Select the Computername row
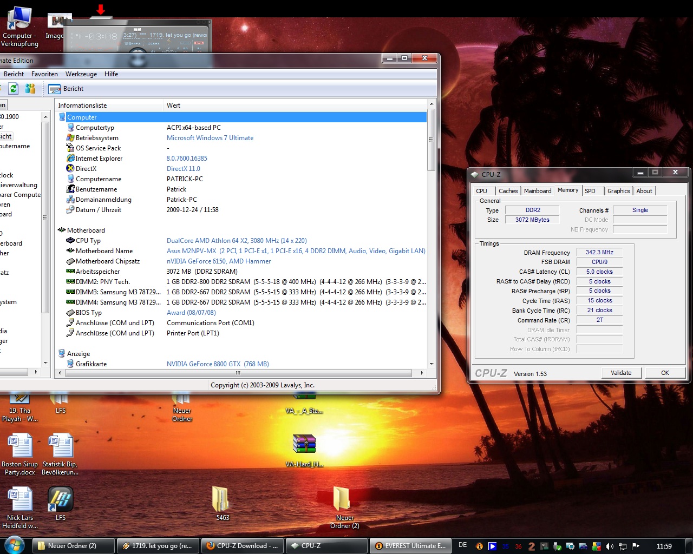This screenshot has height=554, width=693. [x=241, y=179]
